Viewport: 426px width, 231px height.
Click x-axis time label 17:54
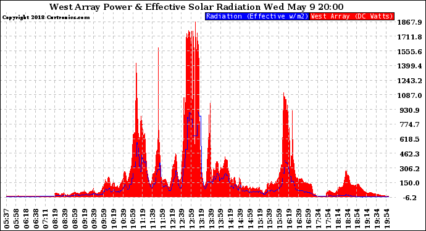point(328,219)
